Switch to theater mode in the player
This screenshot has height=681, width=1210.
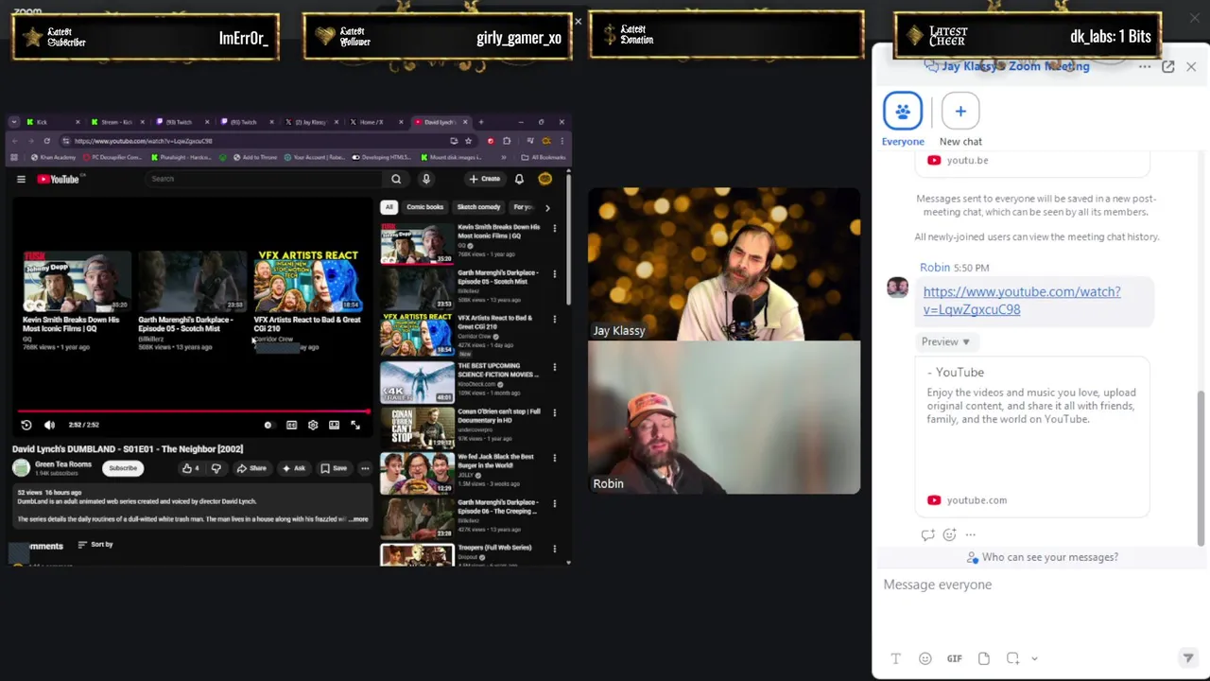334,426
